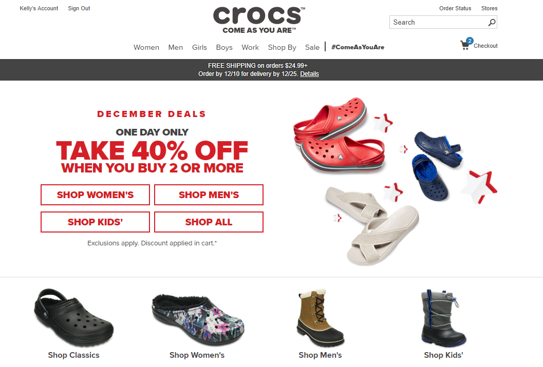
Task: Focus the Search input field
Action: pyautogui.click(x=439, y=22)
